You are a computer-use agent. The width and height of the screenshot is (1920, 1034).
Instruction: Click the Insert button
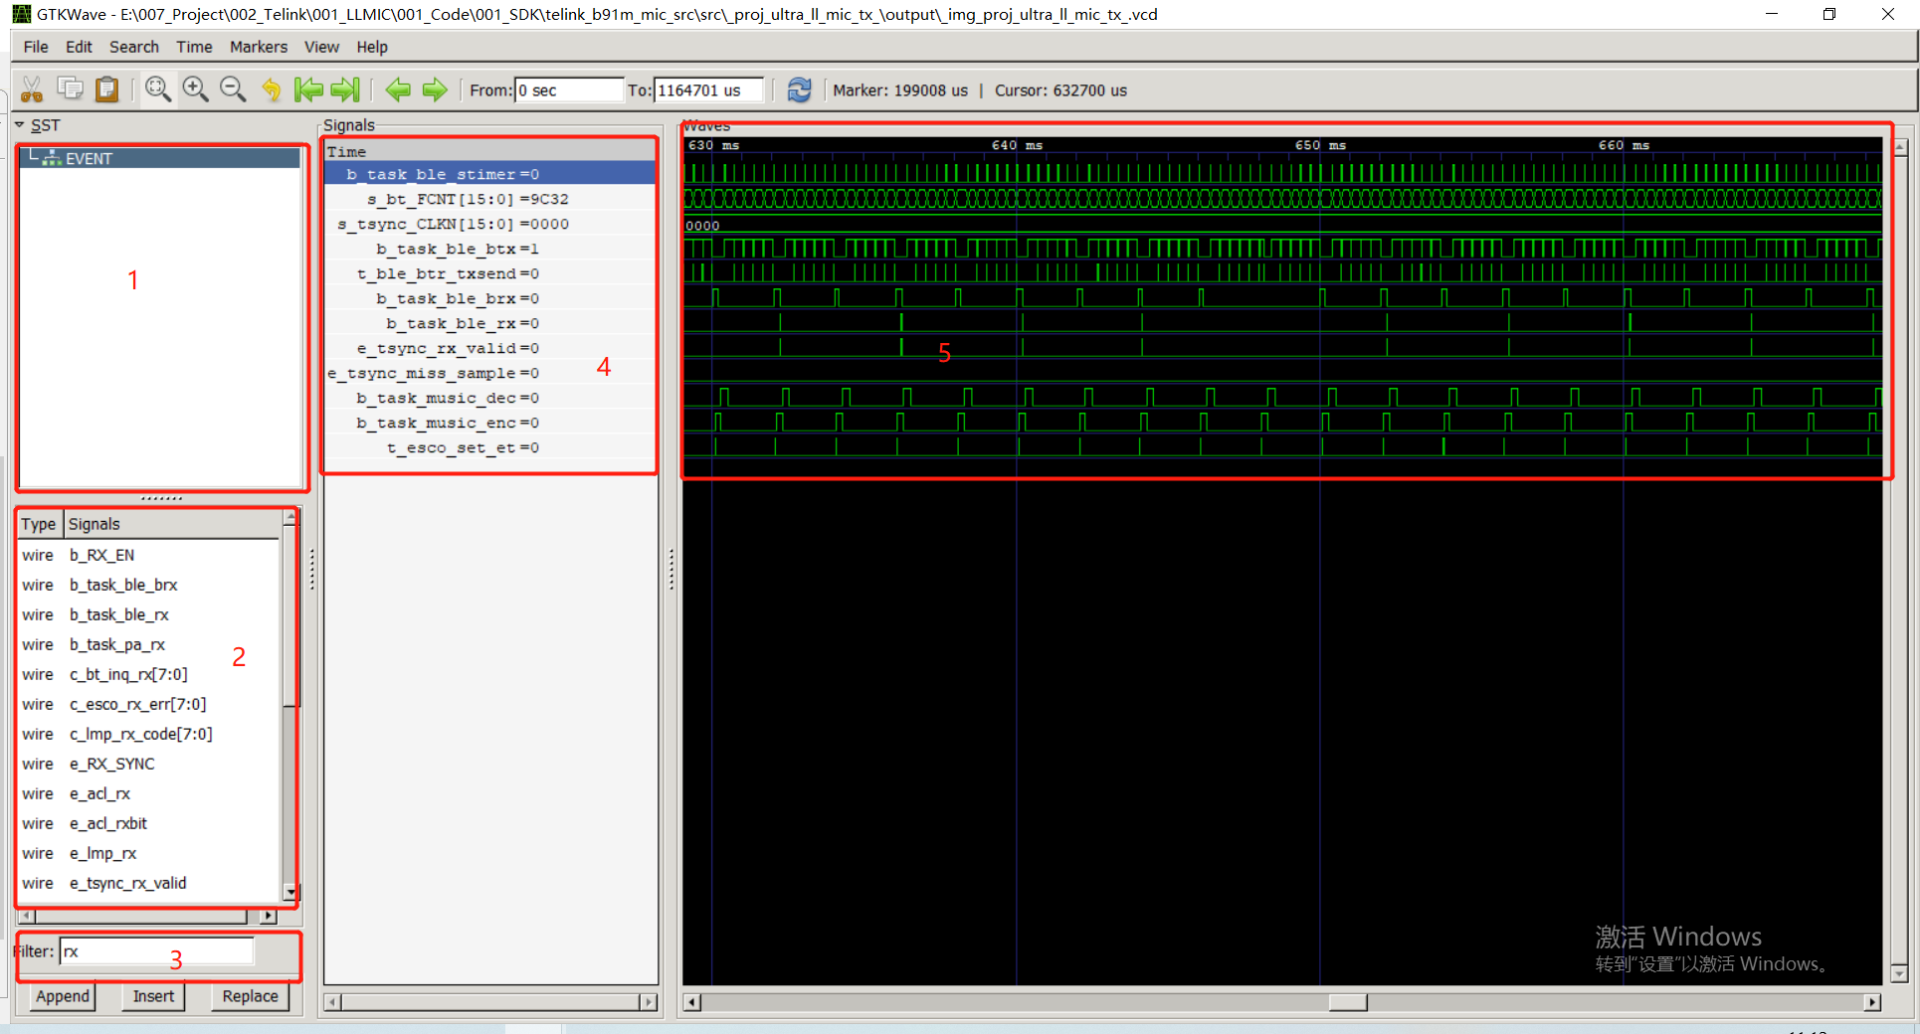152,996
